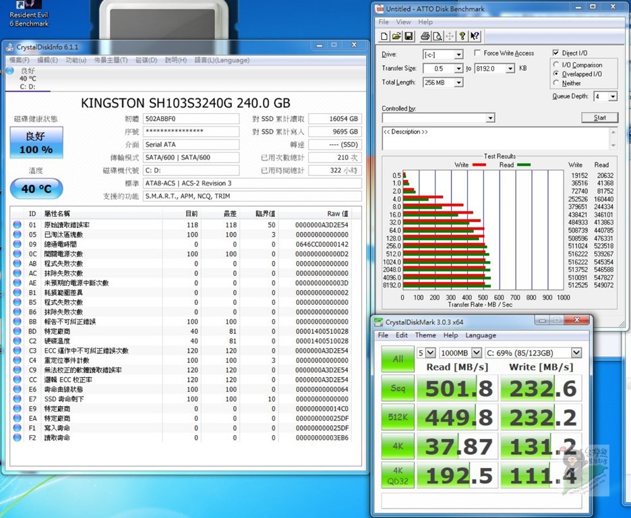631x518 pixels.
Task: Select the I/O Comparison radio button
Action: point(556,65)
